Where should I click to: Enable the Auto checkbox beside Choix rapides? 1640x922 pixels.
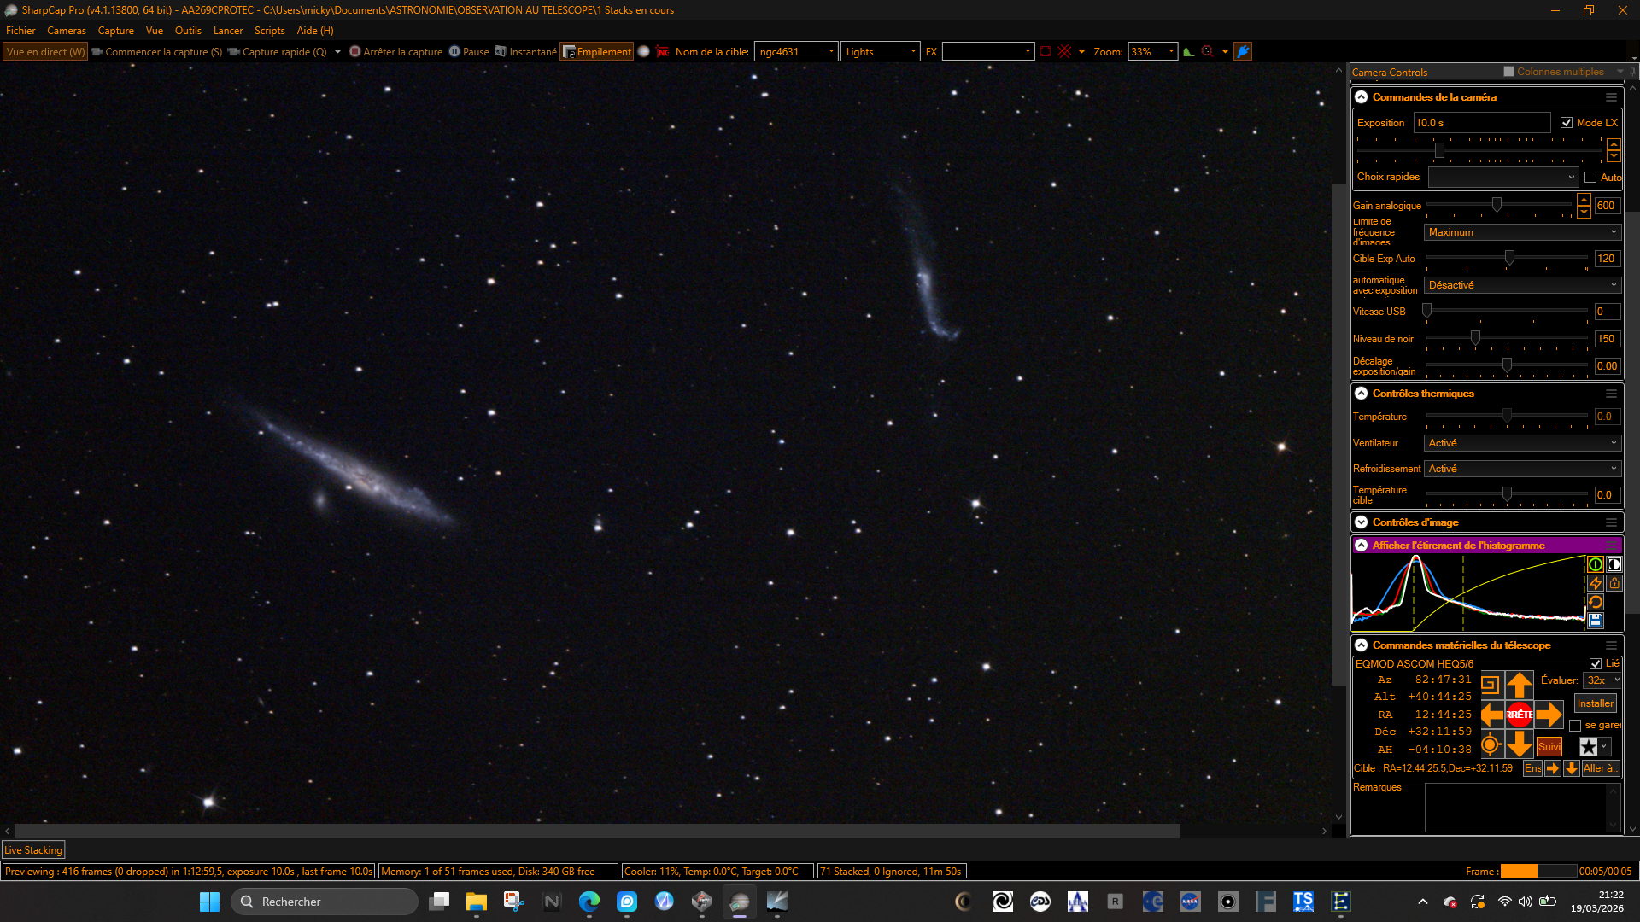pos(1590,178)
